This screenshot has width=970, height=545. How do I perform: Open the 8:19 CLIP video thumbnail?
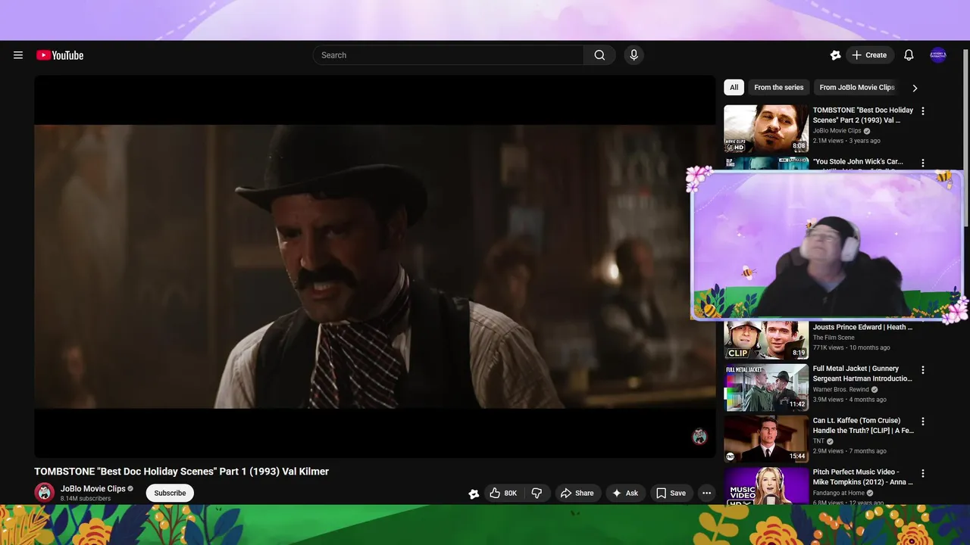766,340
